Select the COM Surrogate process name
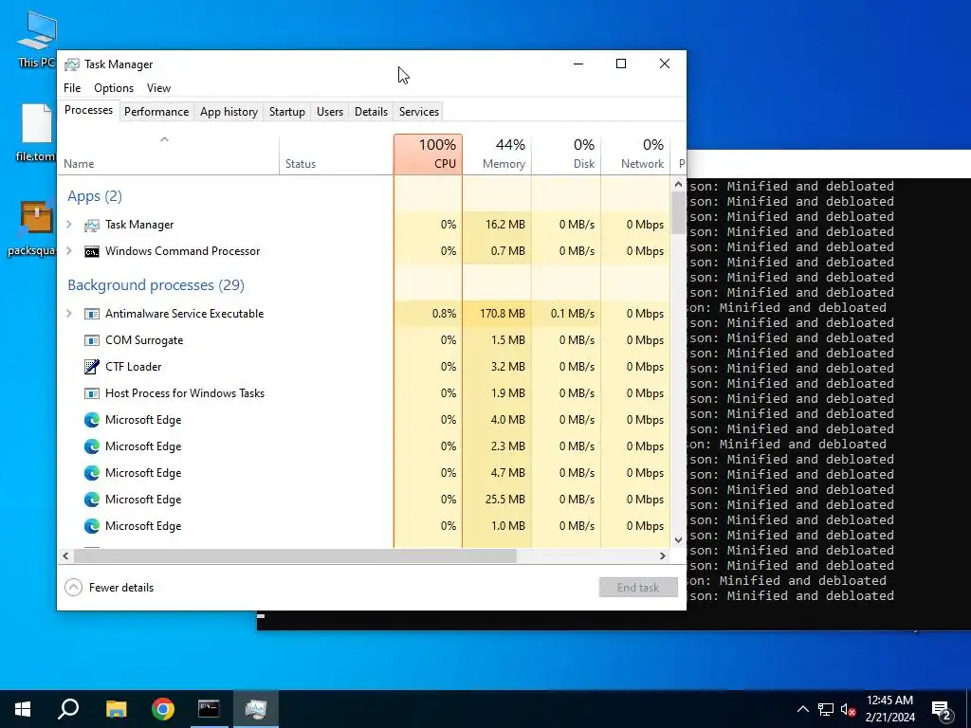Viewport: 971px width, 728px height. (x=144, y=340)
